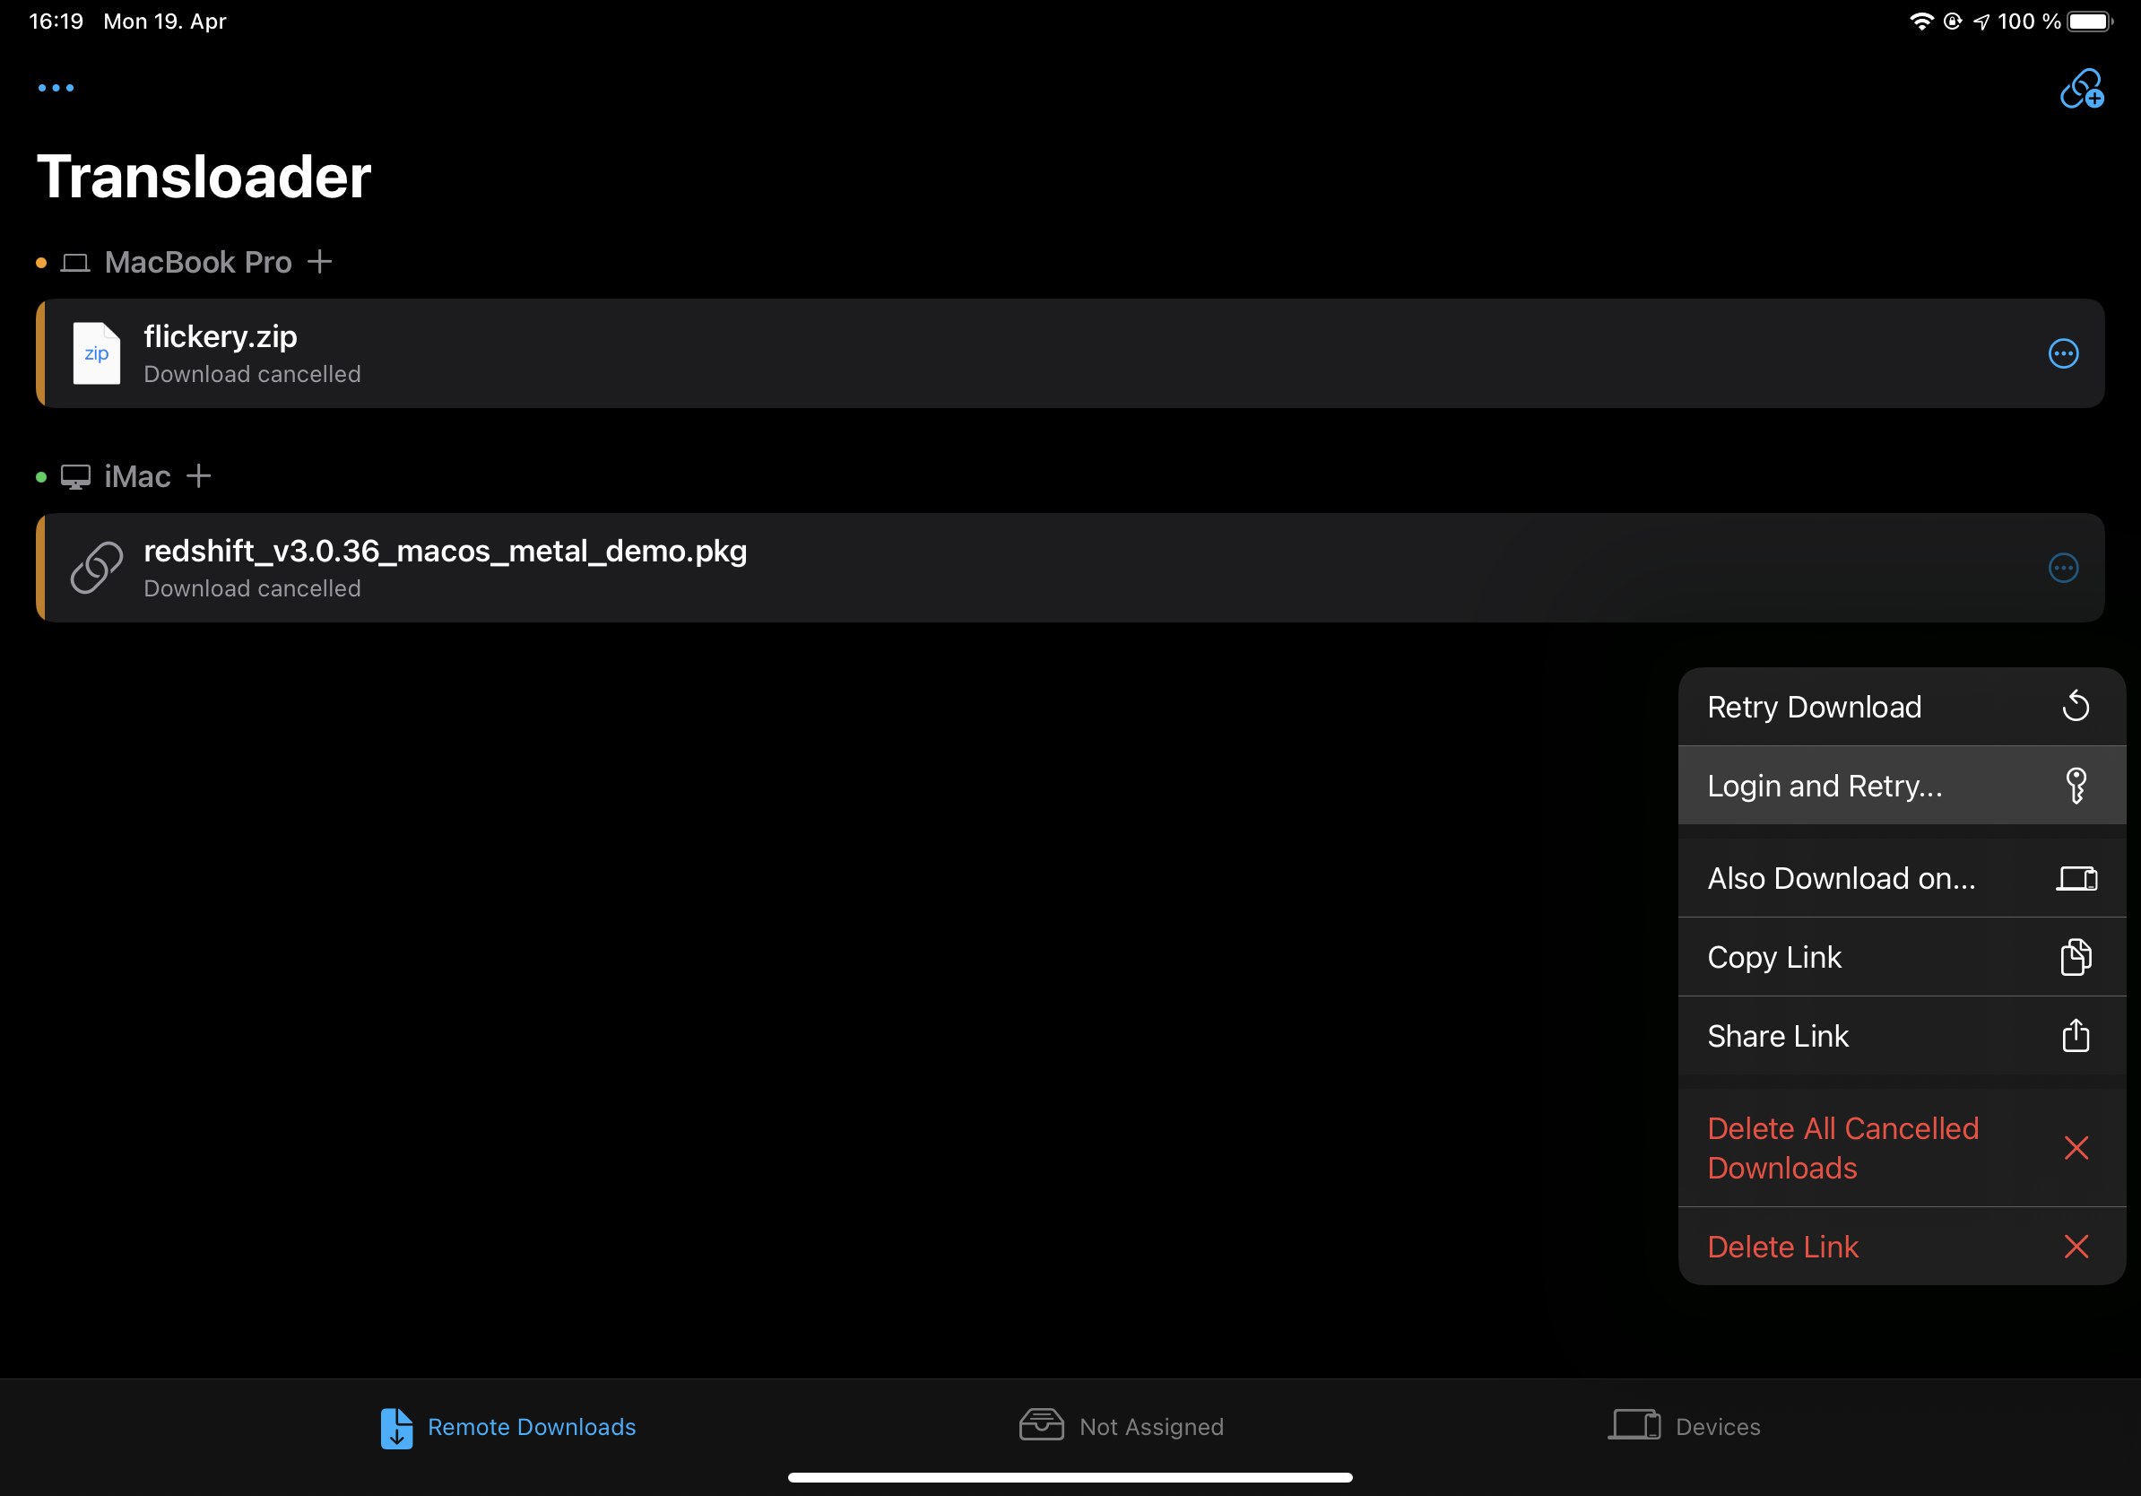Click Delete All Cancelled Downloads
Viewport: 2141px width, 1496px height.
(1843, 1147)
